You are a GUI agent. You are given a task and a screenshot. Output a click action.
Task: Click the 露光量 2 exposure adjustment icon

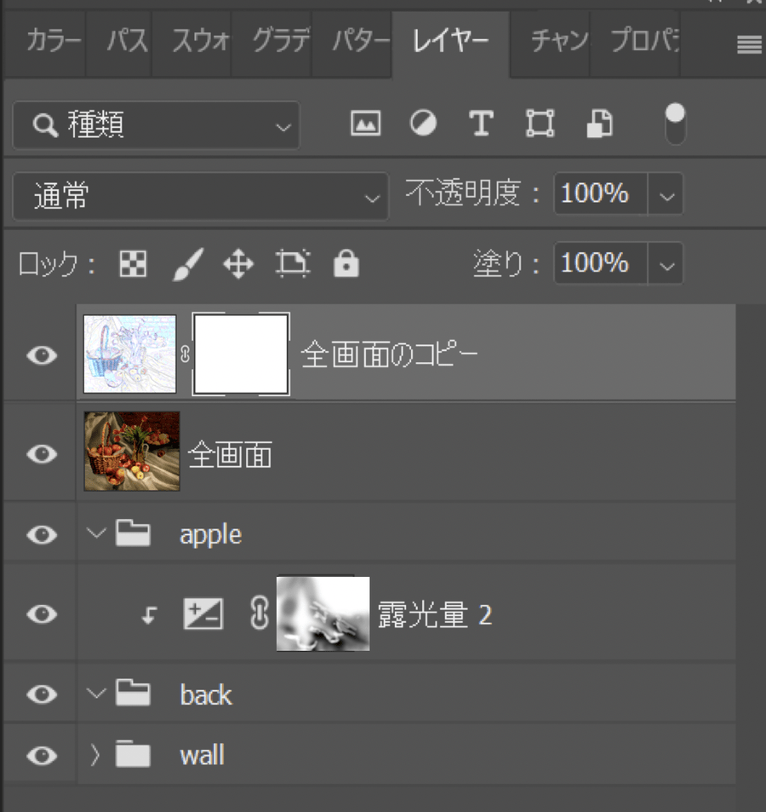coord(203,614)
